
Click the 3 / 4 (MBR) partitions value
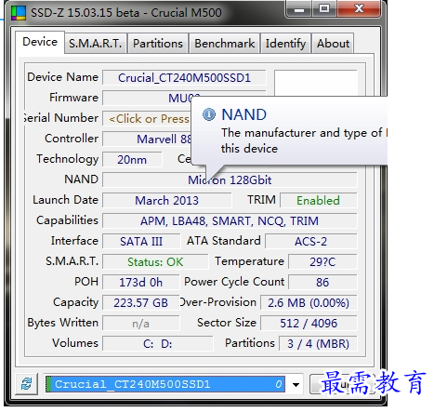click(318, 343)
